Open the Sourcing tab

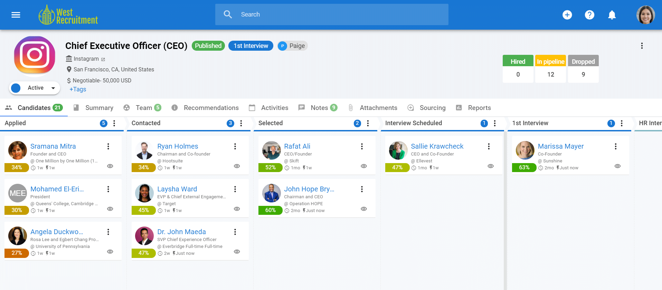point(426,108)
